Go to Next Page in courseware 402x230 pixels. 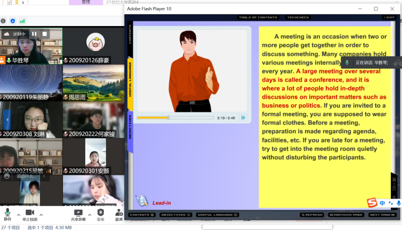[382, 215]
